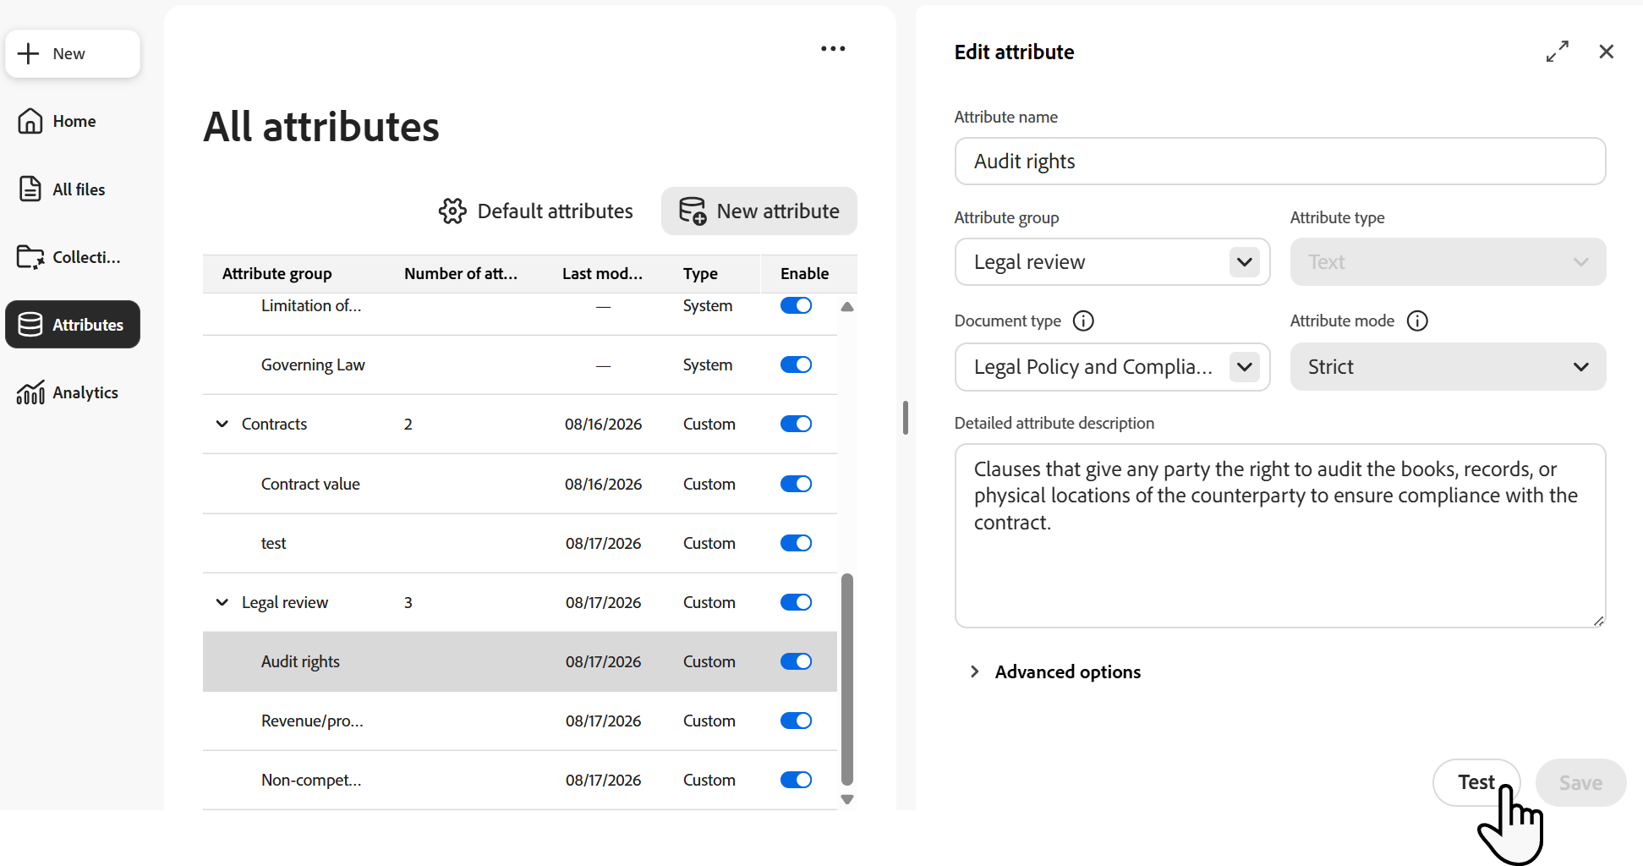
Task: Click the Save button
Action: pyautogui.click(x=1580, y=782)
